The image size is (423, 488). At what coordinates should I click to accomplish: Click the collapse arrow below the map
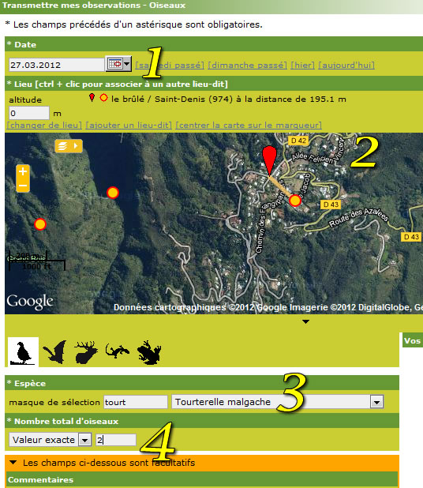pyautogui.click(x=305, y=322)
